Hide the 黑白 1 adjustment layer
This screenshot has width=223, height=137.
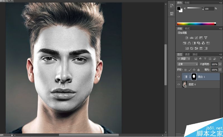tap(179, 77)
